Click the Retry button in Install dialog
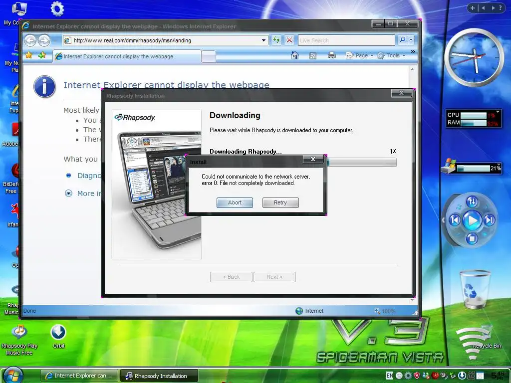 click(x=280, y=202)
